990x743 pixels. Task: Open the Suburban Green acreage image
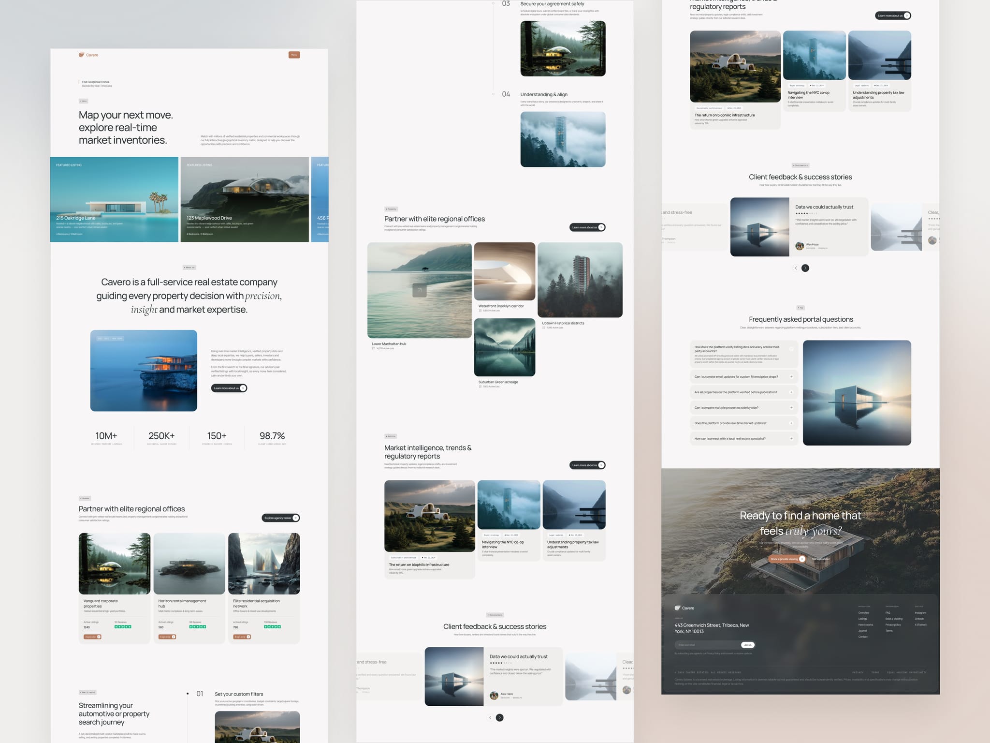pos(505,347)
